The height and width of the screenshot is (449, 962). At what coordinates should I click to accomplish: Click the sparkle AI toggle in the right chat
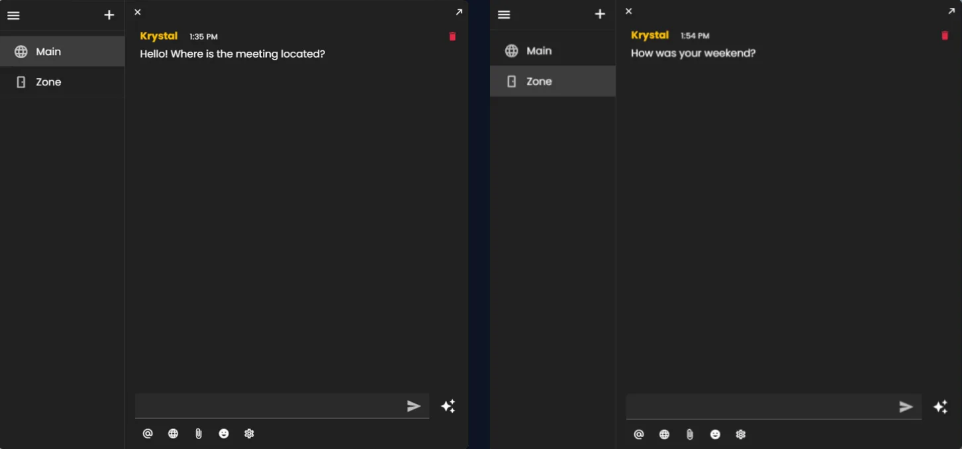tap(940, 406)
